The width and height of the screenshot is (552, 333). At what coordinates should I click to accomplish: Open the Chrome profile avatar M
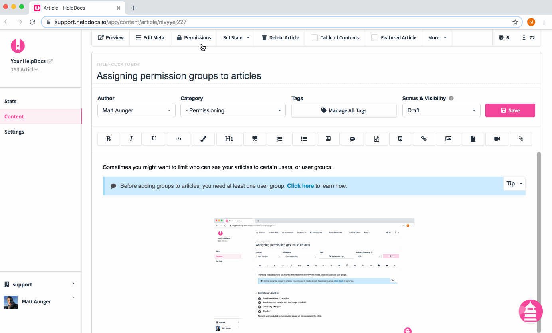point(531,22)
